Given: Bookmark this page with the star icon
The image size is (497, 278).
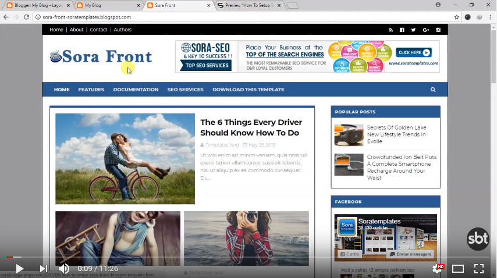Looking at the screenshot, I should pyautogui.click(x=456, y=17).
